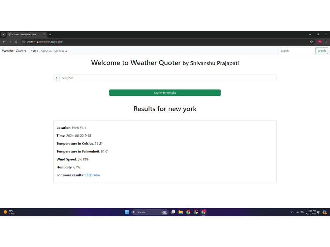Open the clock showing 7:19 PM
Image resolution: width=330 pixels, height=247 pixels.
[x=311, y=212]
